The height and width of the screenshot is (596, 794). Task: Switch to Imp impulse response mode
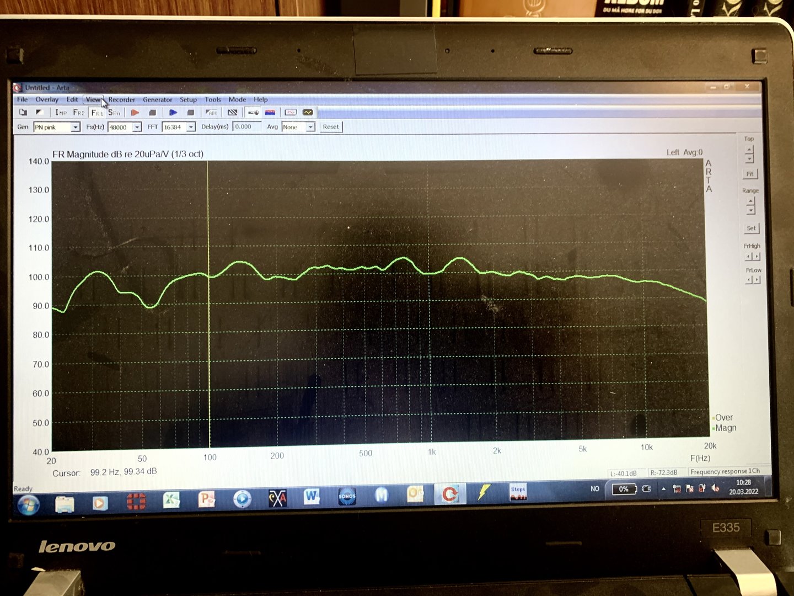(61, 112)
